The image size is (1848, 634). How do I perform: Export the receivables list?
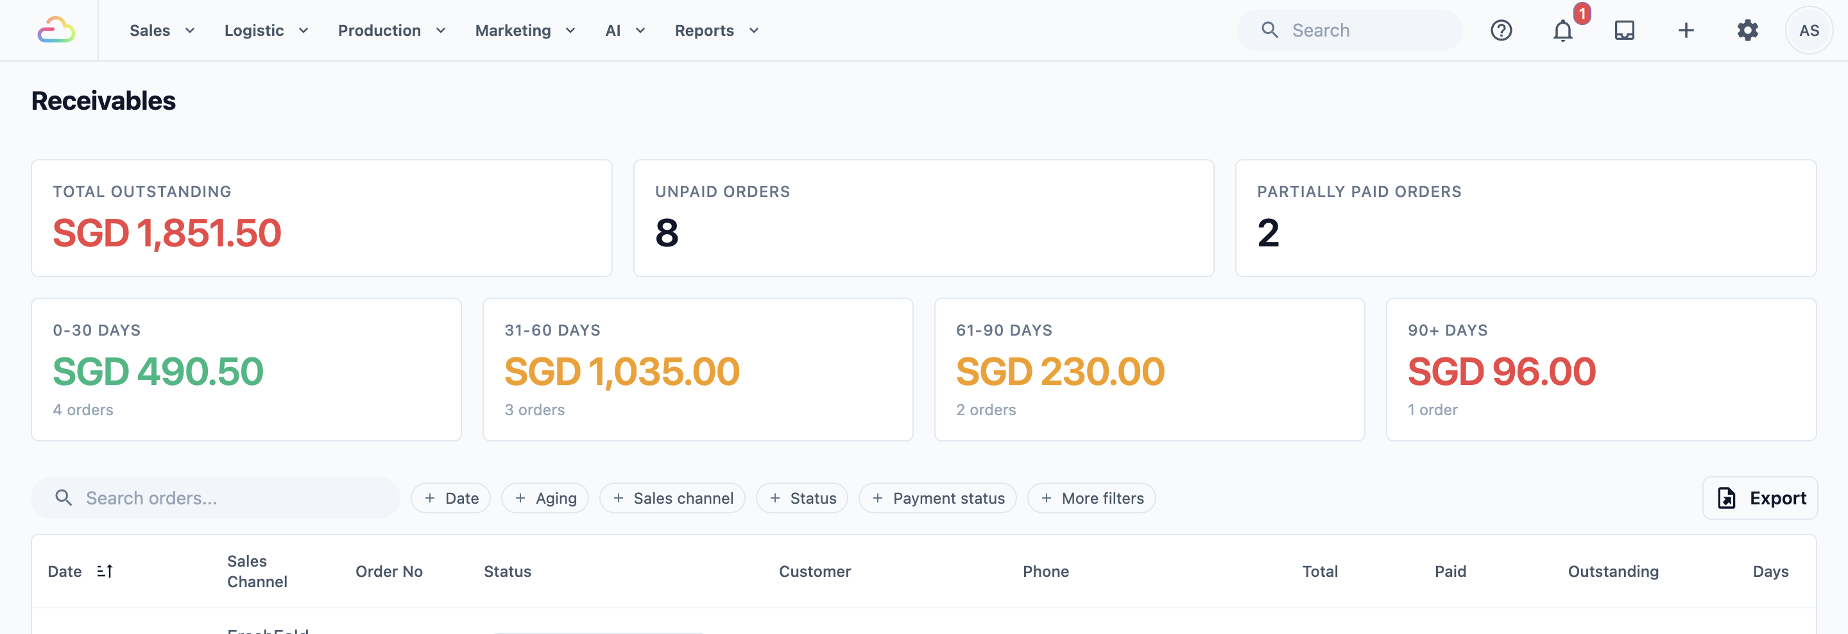[1759, 498]
